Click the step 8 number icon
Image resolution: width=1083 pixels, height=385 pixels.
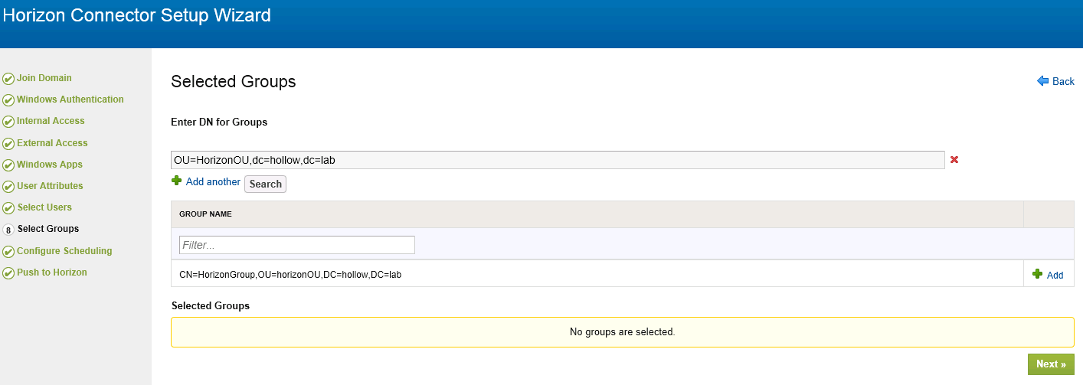tap(8, 230)
